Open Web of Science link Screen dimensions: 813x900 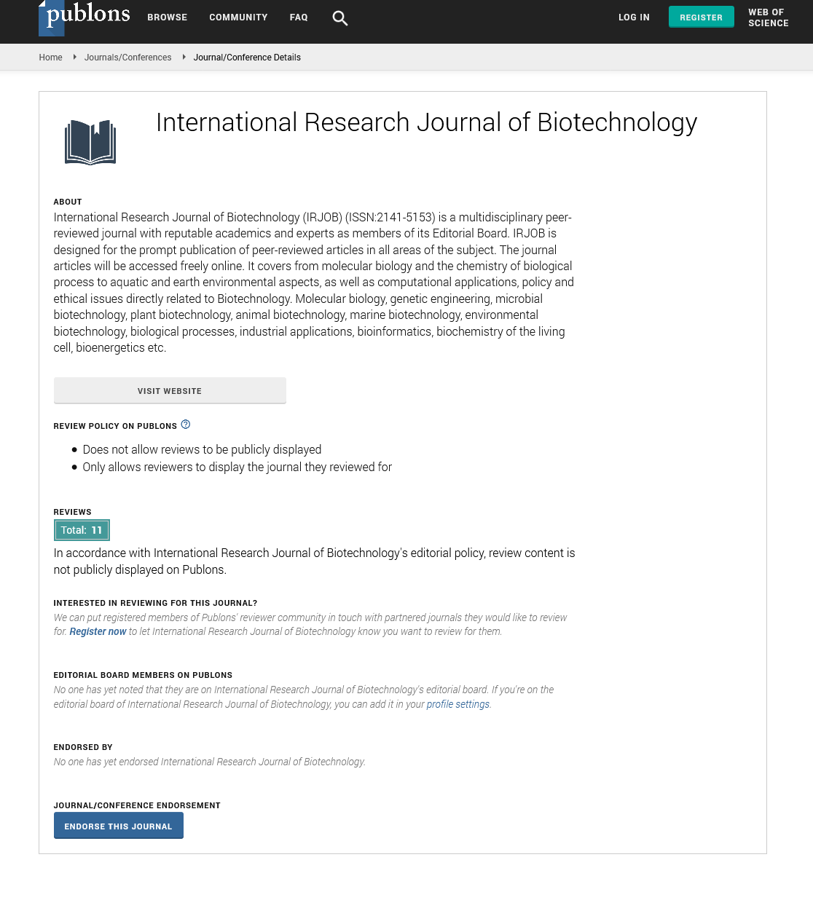pyautogui.click(x=768, y=17)
